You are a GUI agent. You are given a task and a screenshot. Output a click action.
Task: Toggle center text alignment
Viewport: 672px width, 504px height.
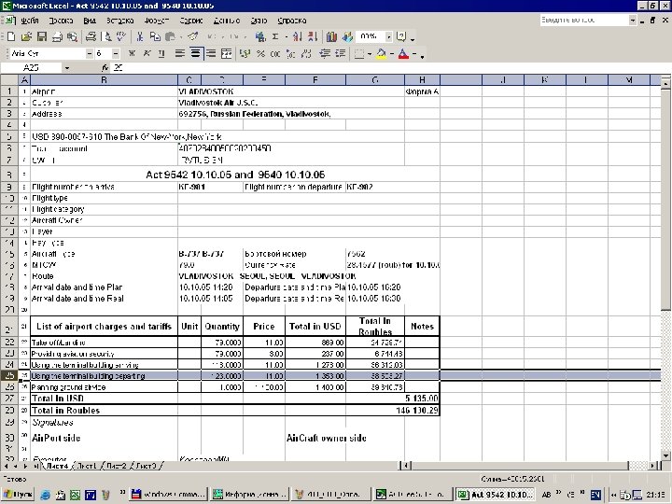tap(195, 53)
